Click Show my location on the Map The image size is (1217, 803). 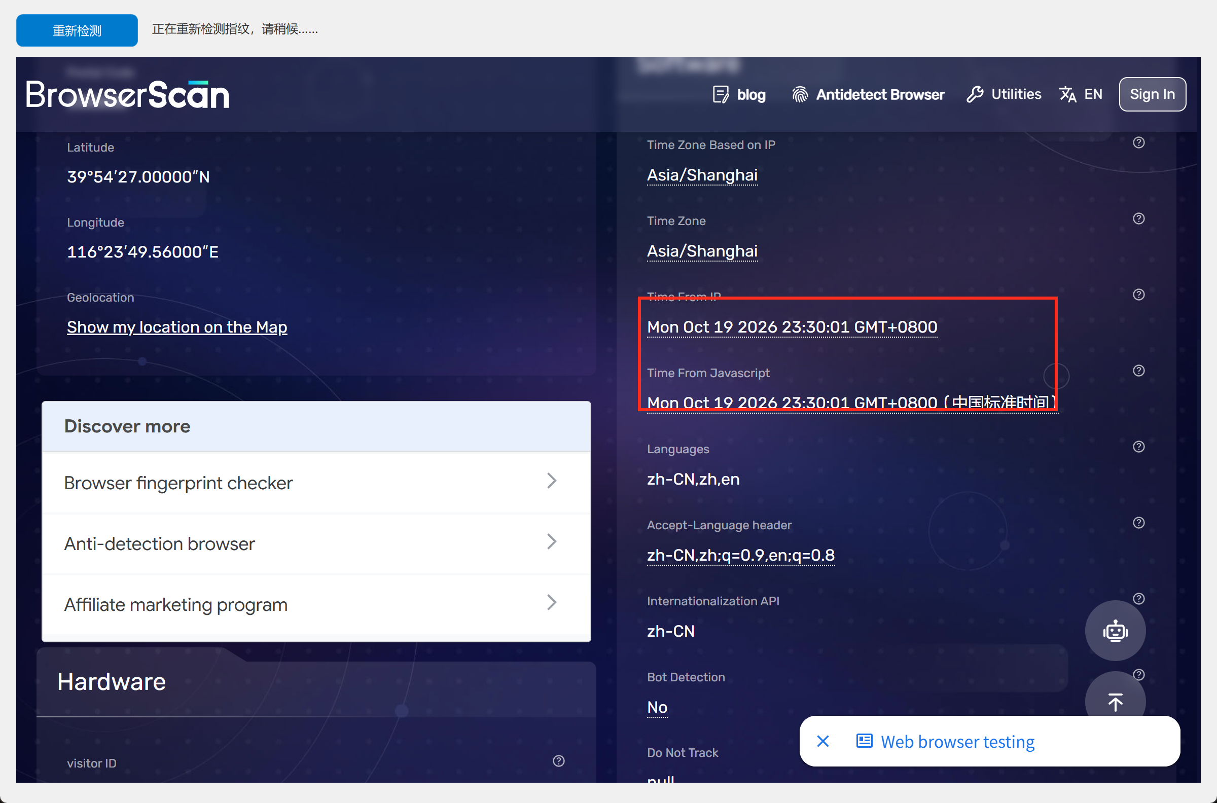176,327
